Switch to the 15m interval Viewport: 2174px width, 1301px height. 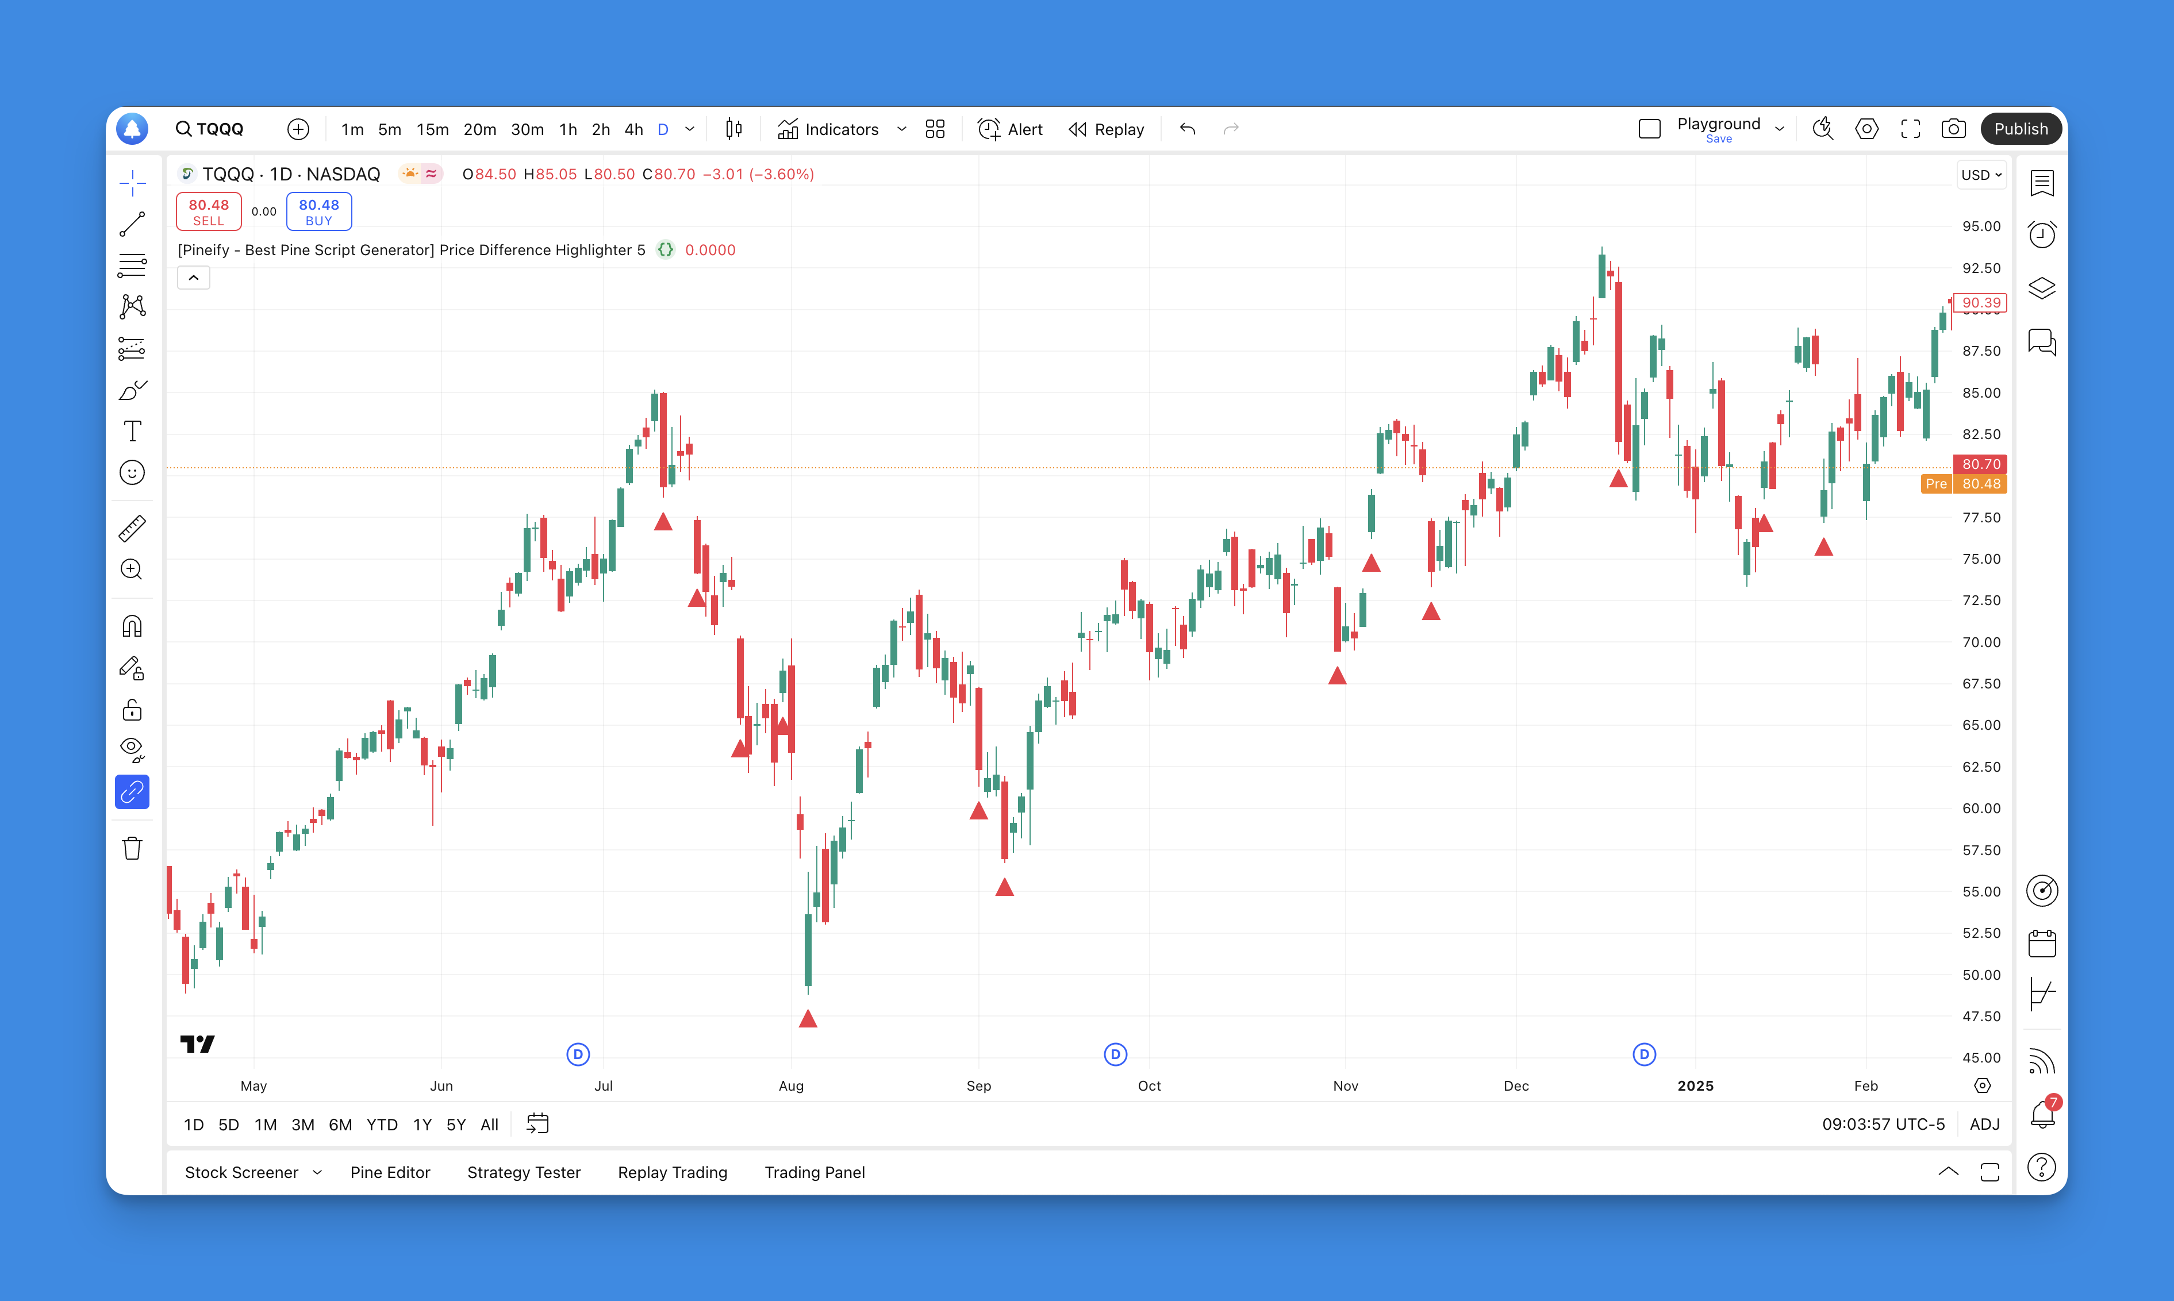pos(432,129)
